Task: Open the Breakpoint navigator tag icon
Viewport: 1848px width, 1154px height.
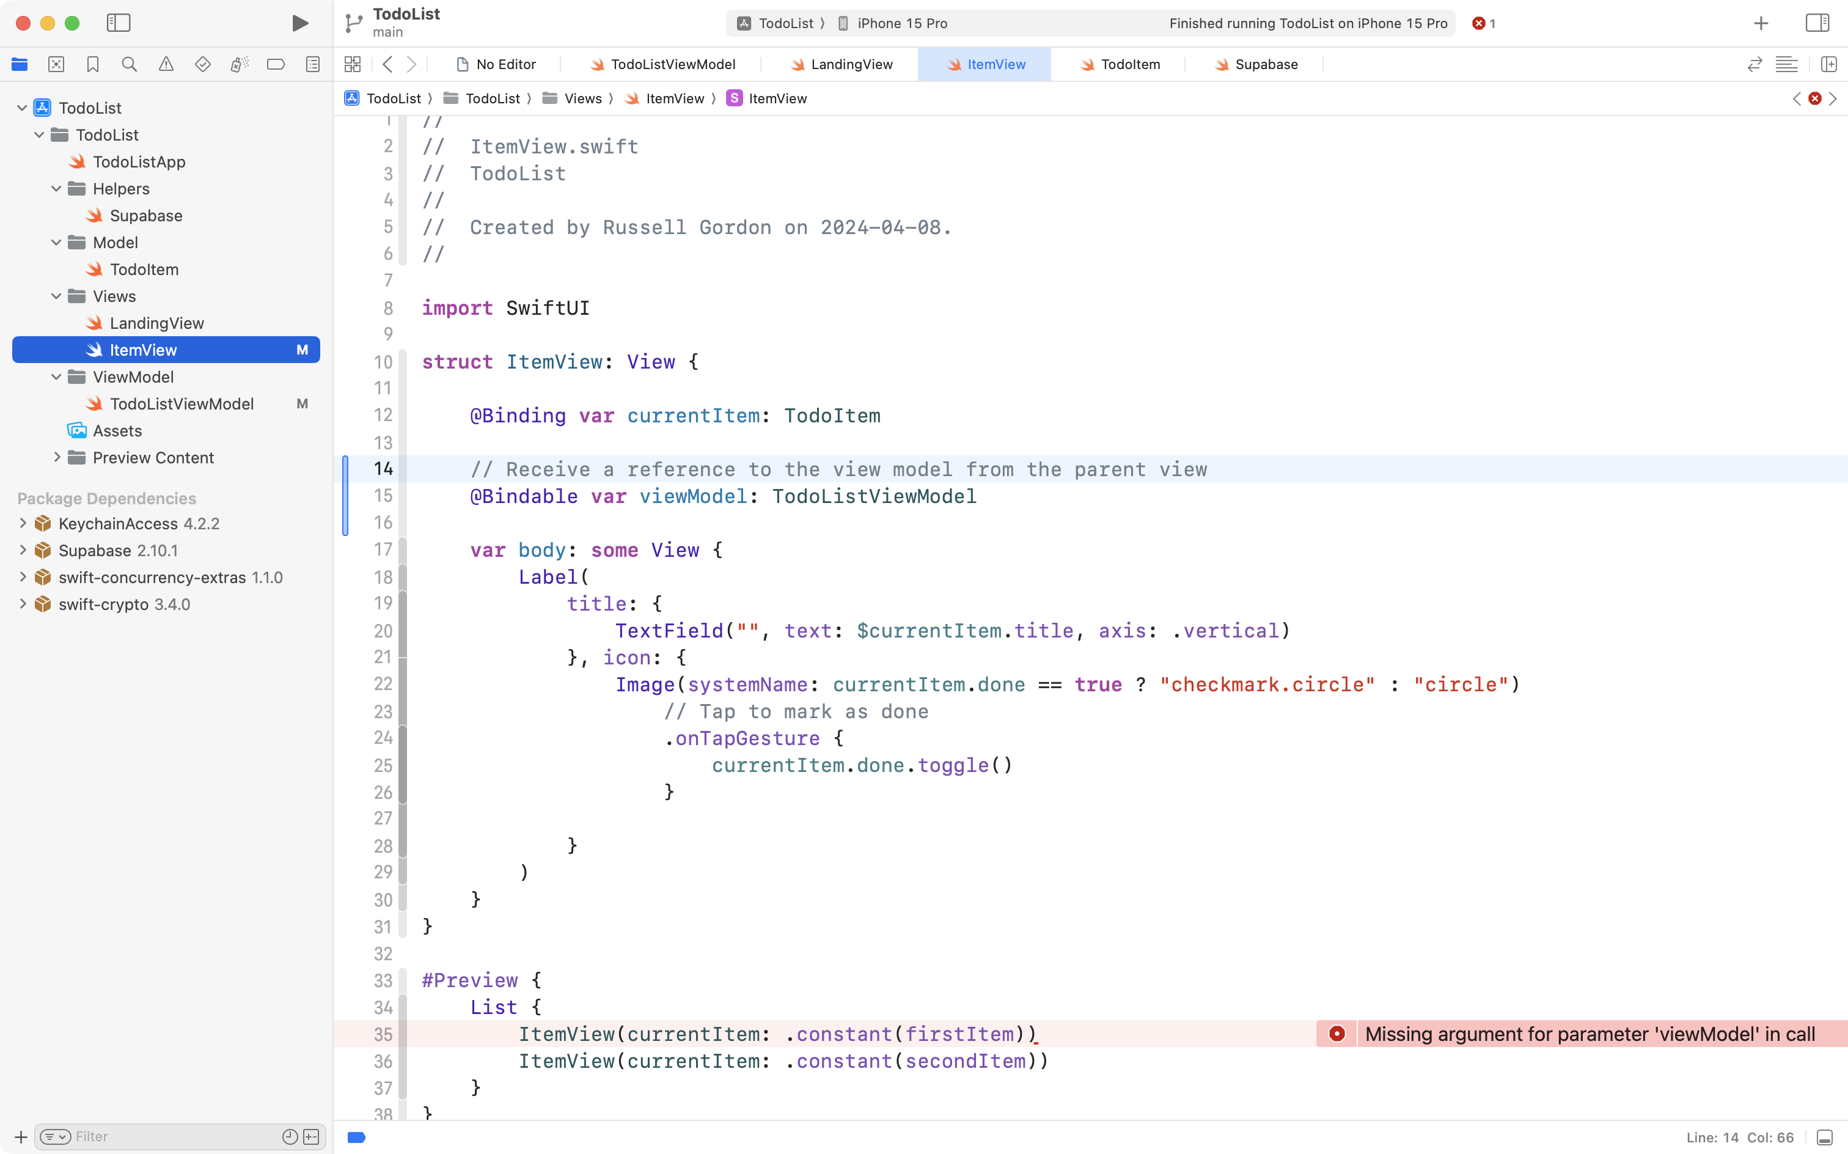Action: [x=276, y=64]
